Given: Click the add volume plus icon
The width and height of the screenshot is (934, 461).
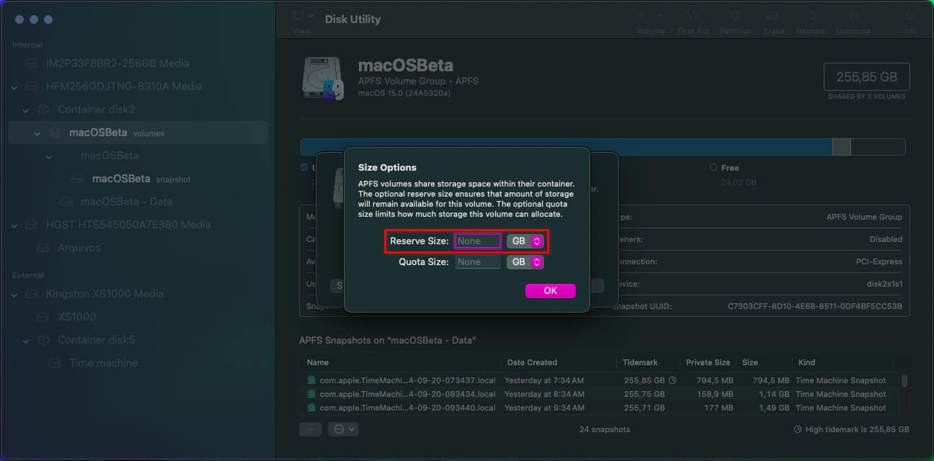Looking at the screenshot, I should click(641, 16).
